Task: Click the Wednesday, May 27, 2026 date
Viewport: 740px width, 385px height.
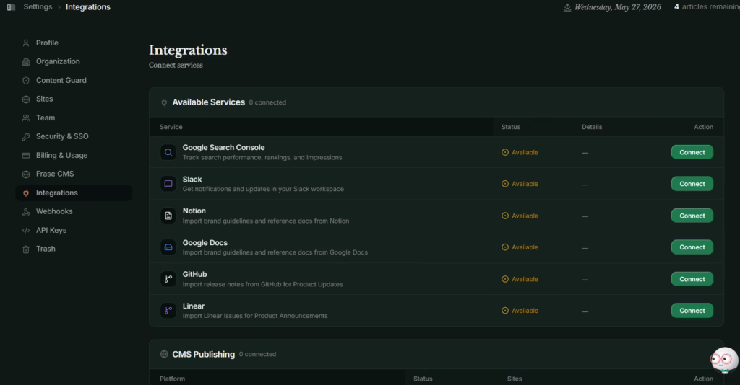Action: [x=618, y=7]
